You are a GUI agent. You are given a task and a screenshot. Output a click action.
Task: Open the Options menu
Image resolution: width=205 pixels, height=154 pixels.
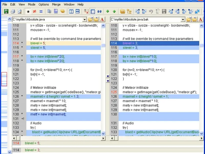44,4
